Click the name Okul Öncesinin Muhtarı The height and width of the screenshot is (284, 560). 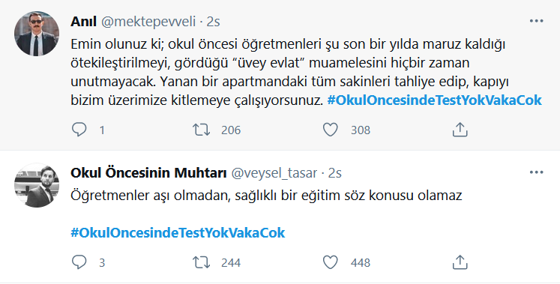pos(148,173)
